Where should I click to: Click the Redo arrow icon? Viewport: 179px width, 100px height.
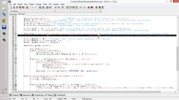click(x=36, y=7)
